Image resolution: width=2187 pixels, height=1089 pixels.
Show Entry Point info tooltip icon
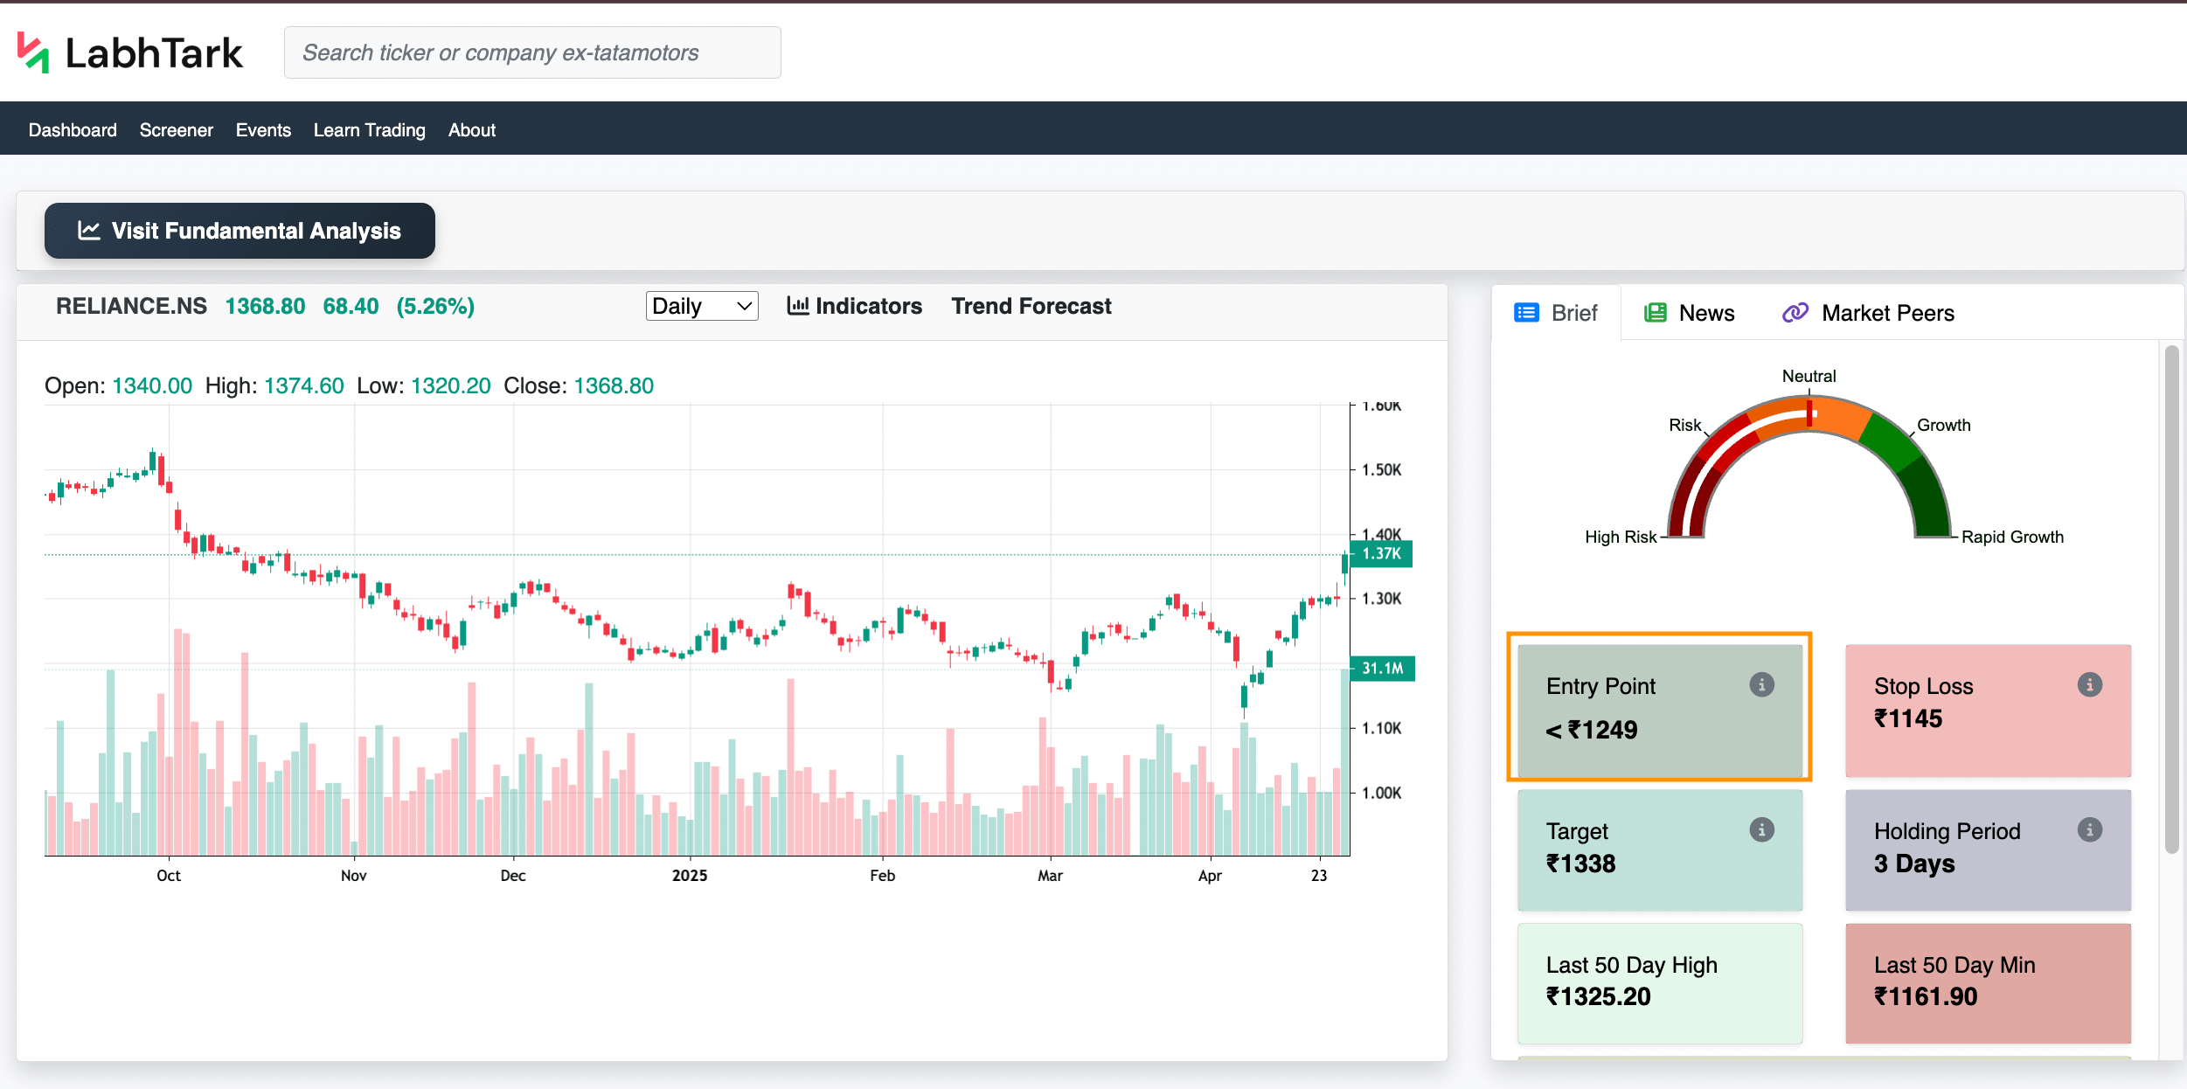(1761, 684)
